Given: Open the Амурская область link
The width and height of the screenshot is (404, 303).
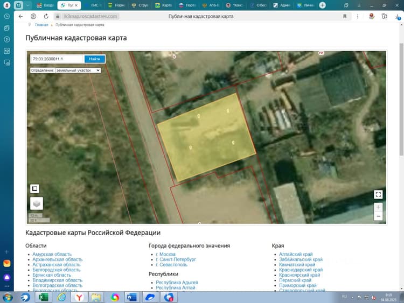Looking at the screenshot, I should point(52,254).
